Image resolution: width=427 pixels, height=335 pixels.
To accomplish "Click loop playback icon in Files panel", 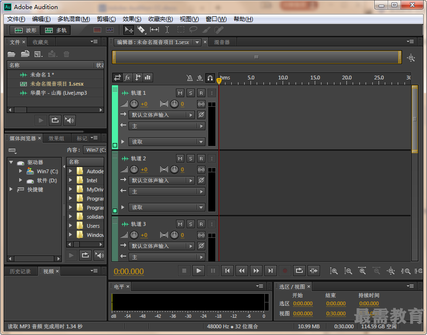I will [x=55, y=121].
